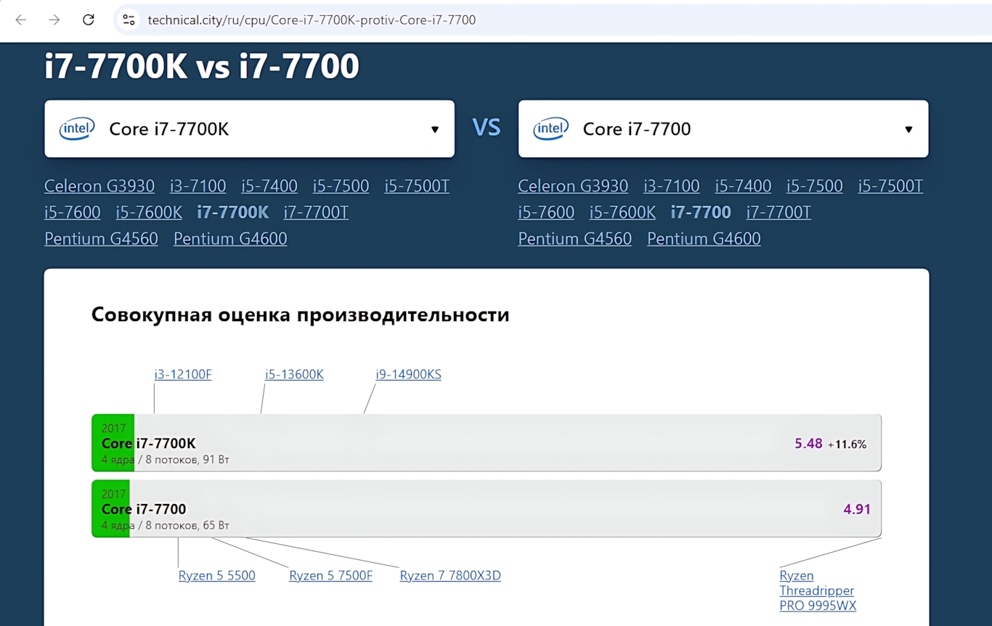Open i5-7500T link under Core i7-7700K selector
This screenshot has width=992, height=626.
417,186
